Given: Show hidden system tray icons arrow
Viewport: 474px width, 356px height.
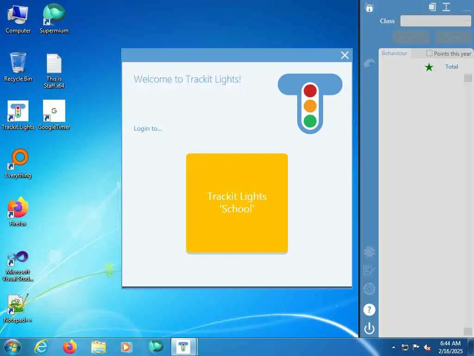Looking at the screenshot, I should 393,347.
